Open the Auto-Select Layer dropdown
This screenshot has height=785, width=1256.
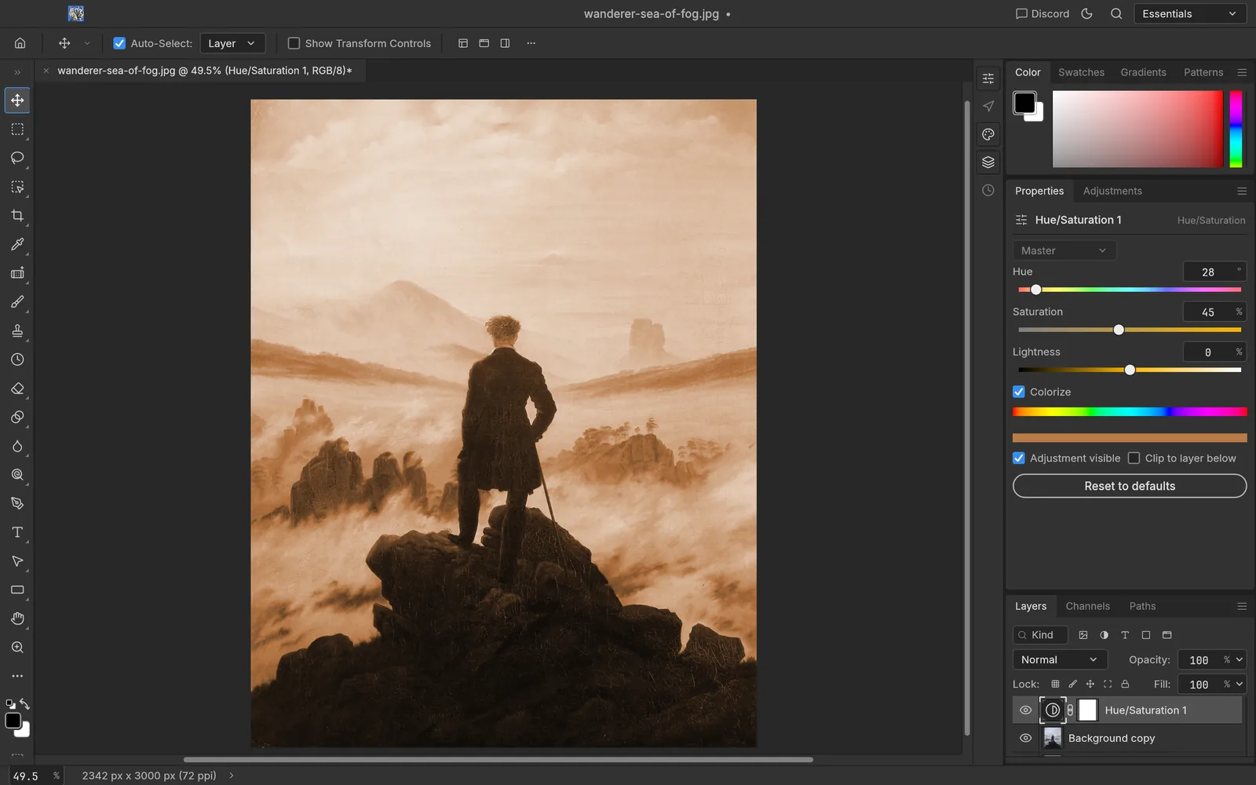[x=232, y=43]
